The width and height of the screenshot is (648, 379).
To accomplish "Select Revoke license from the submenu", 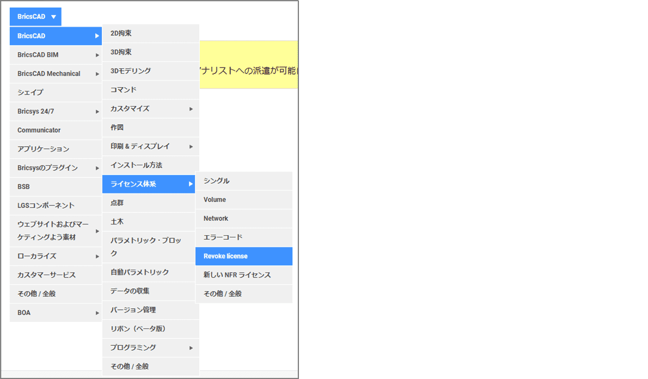I will click(243, 256).
